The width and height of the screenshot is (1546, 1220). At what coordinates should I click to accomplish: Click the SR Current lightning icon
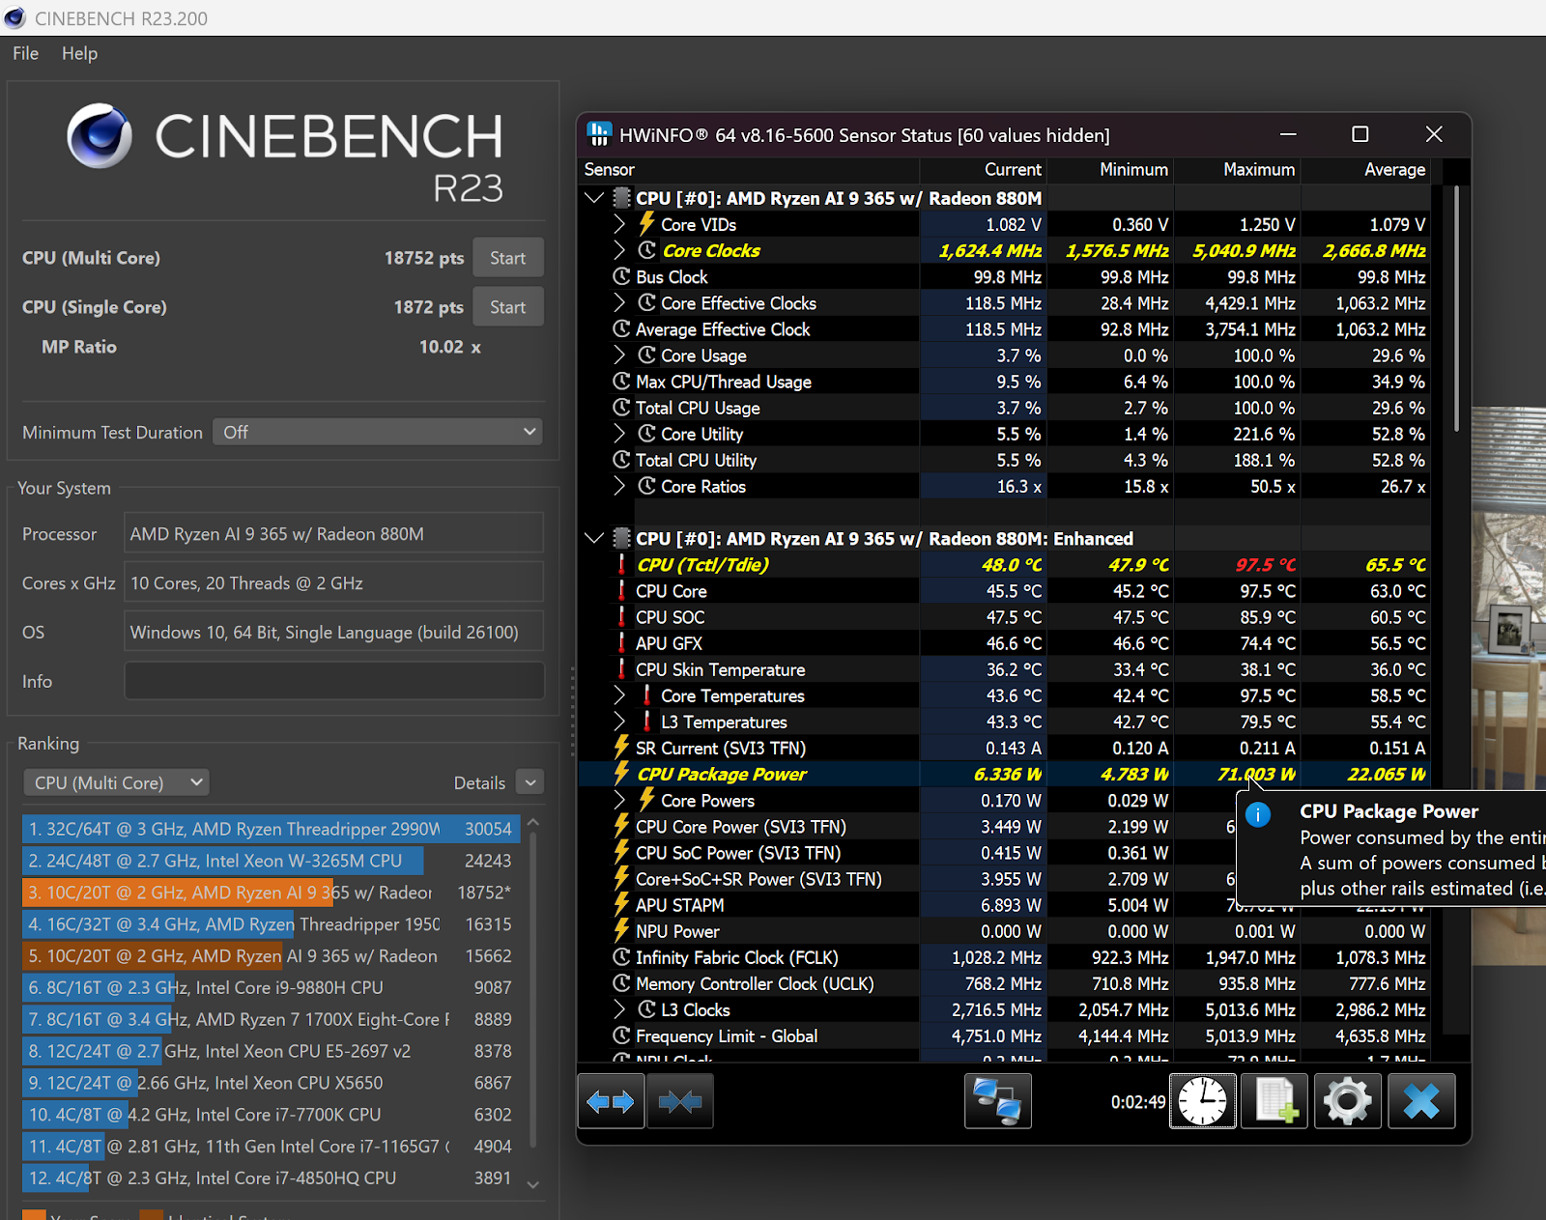[x=622, y=748]
